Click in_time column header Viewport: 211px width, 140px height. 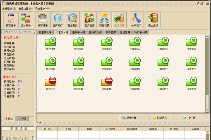174,129
